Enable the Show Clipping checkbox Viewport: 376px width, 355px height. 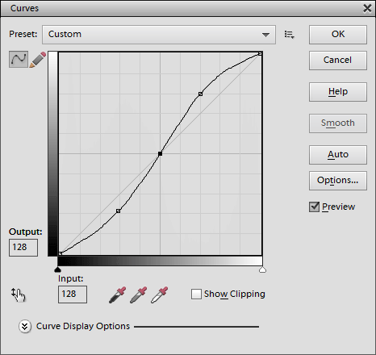[196, 294]
